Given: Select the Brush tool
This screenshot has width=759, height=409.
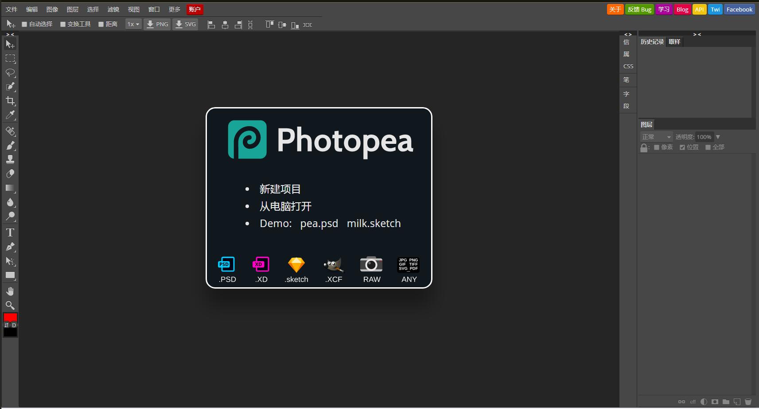Looking at the screenshot, I should click(10, 145).
